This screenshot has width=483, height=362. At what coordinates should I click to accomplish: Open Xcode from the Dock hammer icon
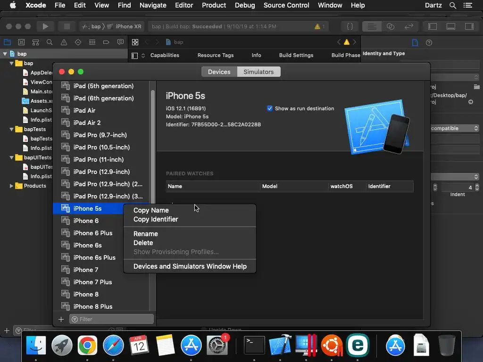tap(280, 345)
